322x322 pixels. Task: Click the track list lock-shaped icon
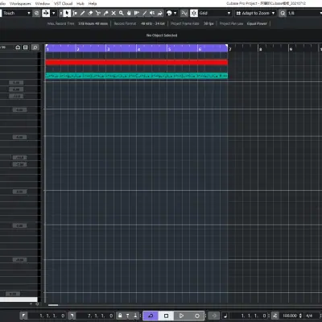pyautogui.click(x=18, y=47)
